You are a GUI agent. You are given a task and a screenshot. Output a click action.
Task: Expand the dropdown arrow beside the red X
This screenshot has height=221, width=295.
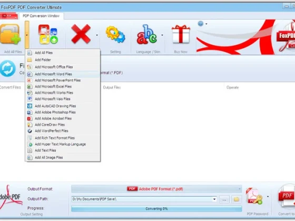click(x=97, y=35)
